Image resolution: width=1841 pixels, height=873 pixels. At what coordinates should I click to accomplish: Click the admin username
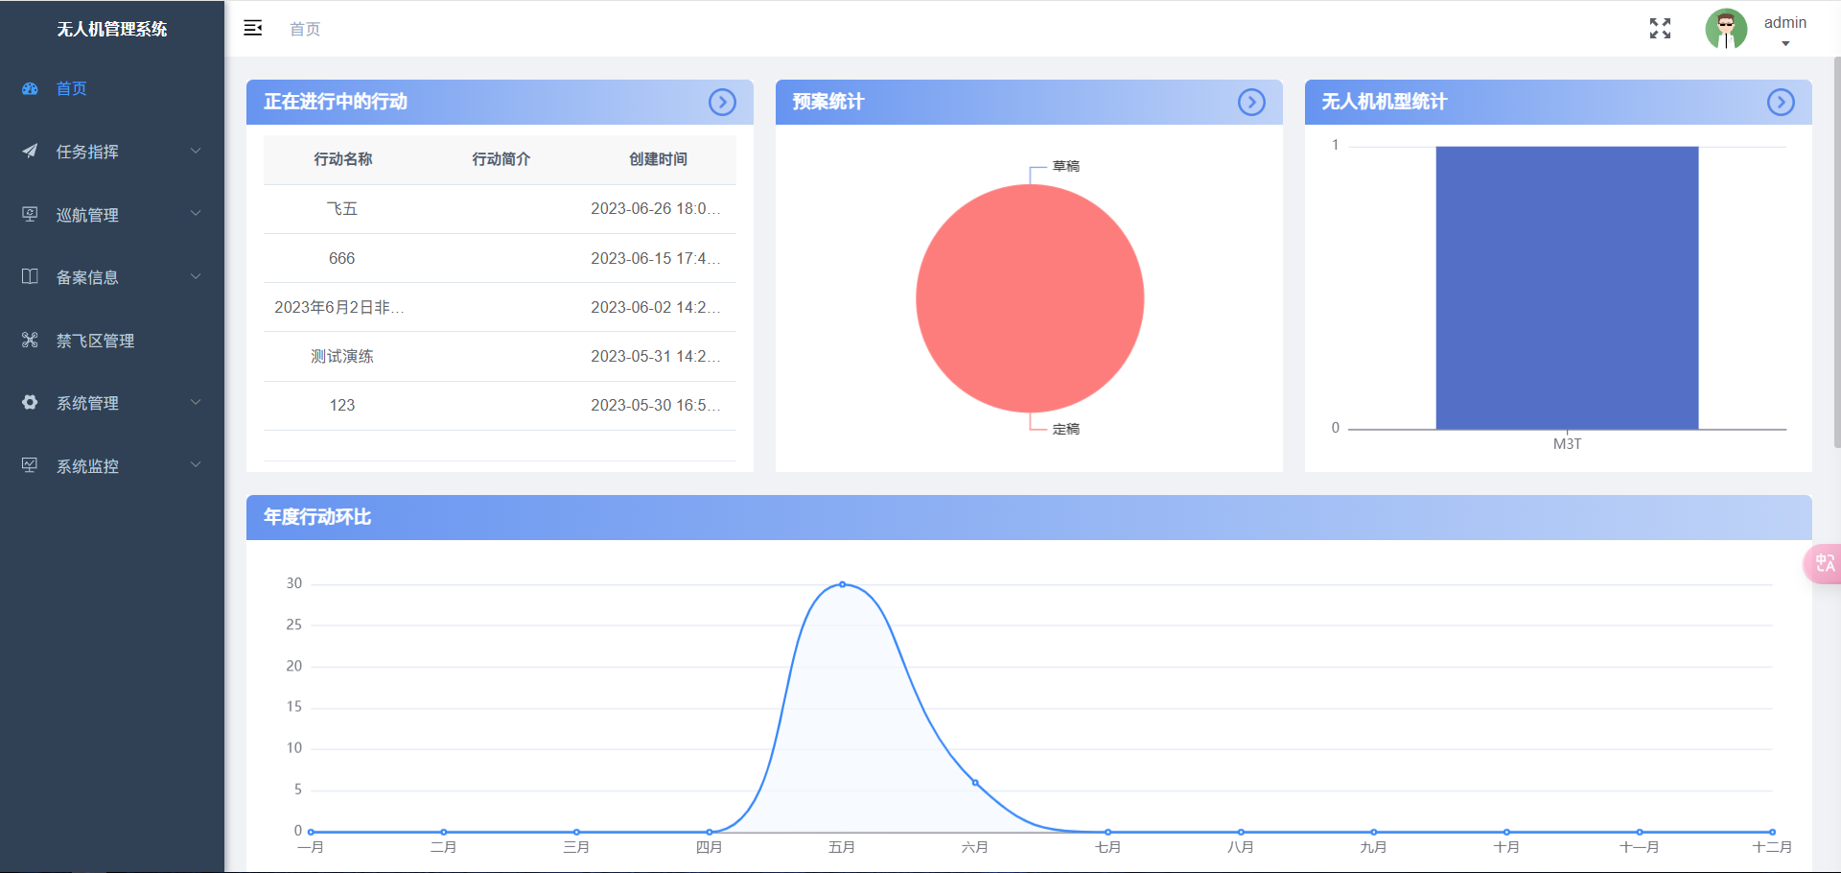click(1784, 22)
